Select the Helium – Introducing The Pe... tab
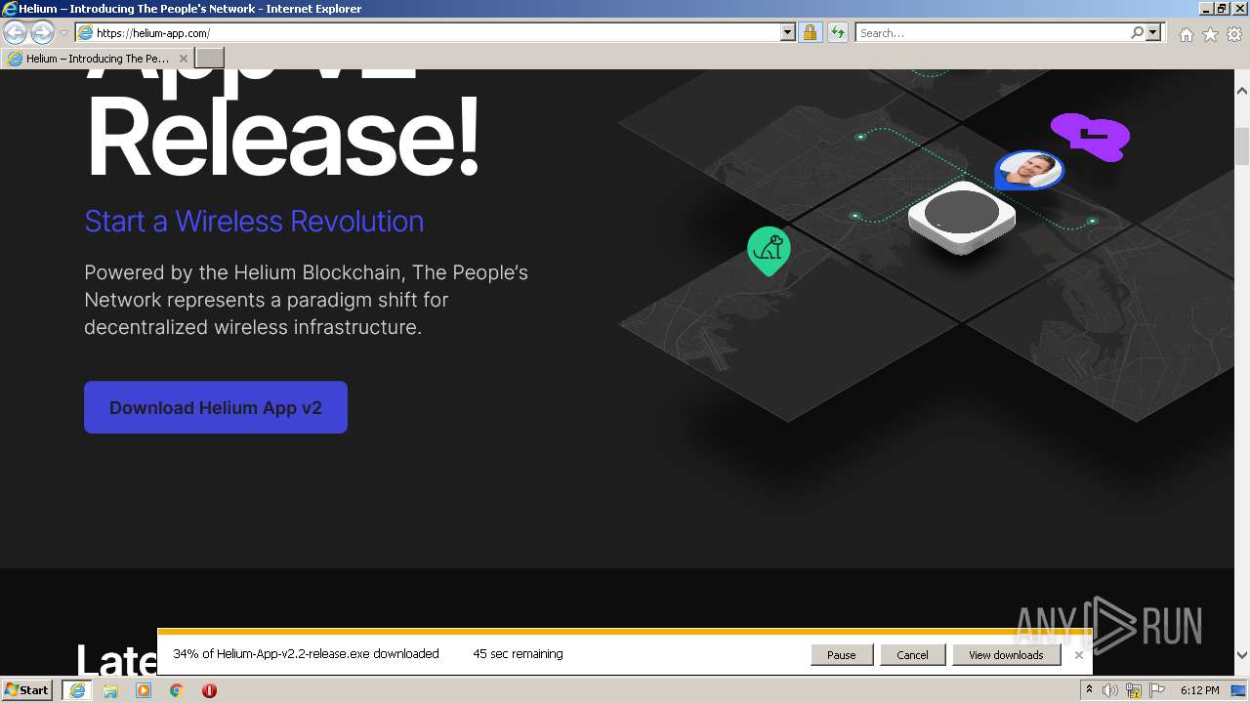Screen dimensions: 1250x703 point(98,59)
